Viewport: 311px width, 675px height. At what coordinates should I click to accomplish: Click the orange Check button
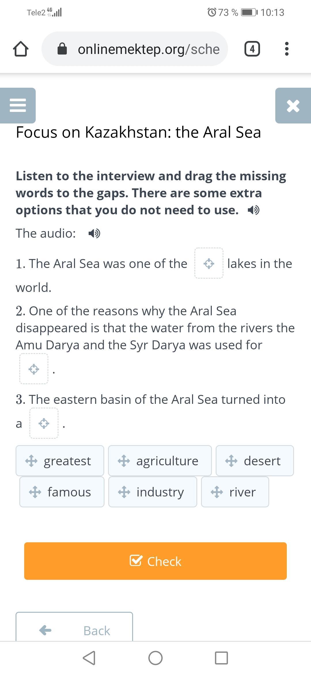[x=155, y=561]
